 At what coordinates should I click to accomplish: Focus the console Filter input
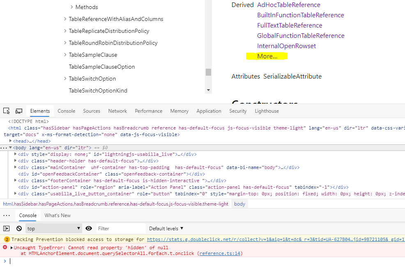(121, 228)
